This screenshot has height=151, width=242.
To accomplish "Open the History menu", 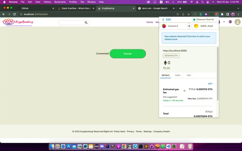I will (47, 2).
